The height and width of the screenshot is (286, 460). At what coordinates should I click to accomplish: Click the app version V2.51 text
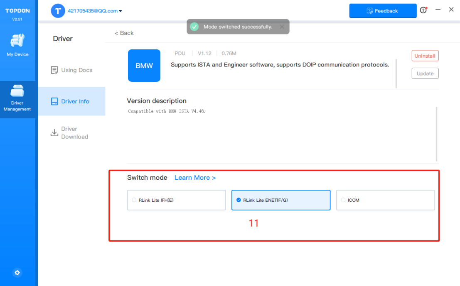coord(17,20)
